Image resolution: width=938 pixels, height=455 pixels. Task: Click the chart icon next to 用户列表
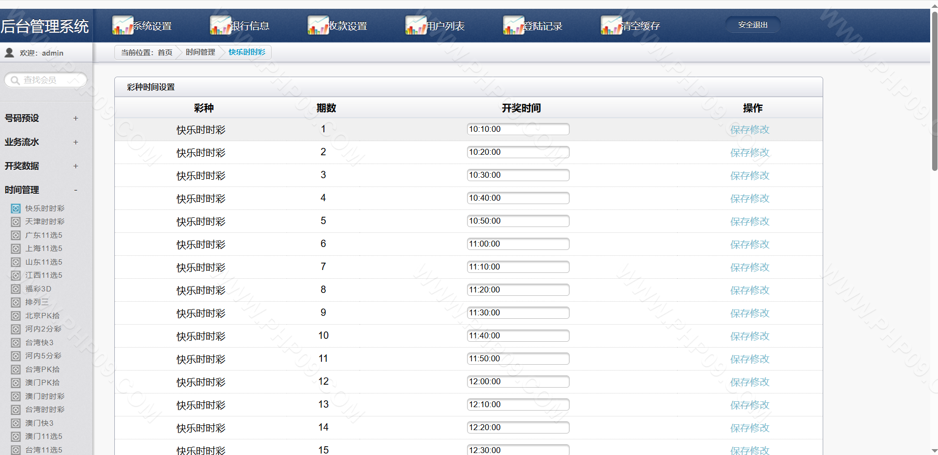click(x=415, y=25)
